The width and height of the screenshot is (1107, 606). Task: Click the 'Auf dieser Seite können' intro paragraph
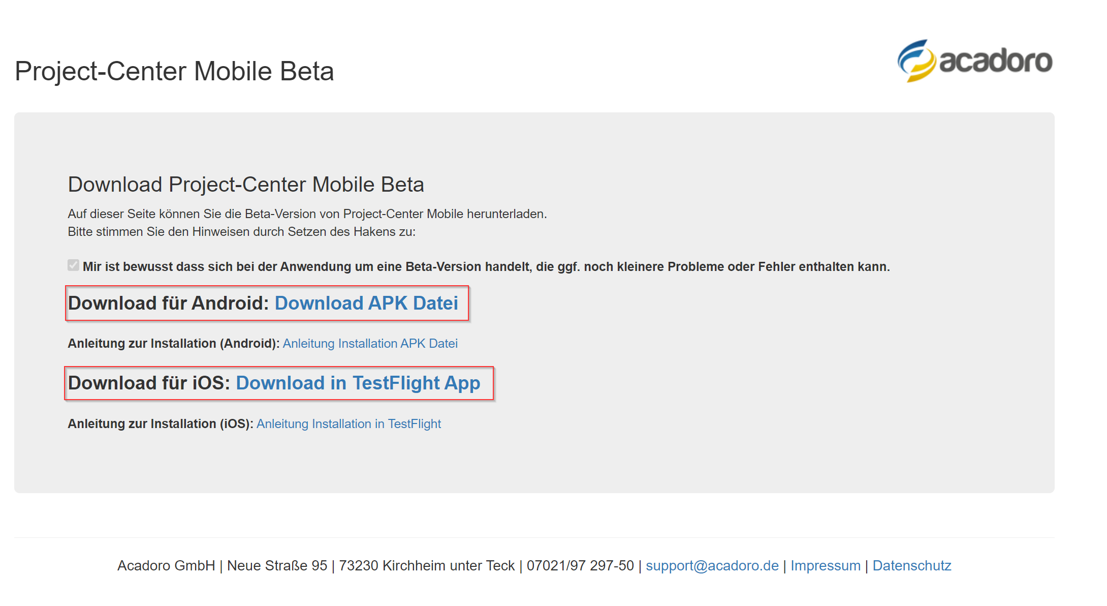[307, 214]
